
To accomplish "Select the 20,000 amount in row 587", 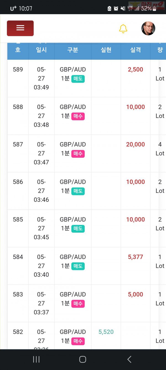I will (x=136, y=144).
